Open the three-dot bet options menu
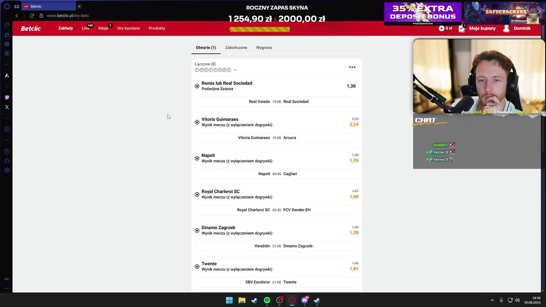Viewport: 546px width, 307px height. coord(352,67)
